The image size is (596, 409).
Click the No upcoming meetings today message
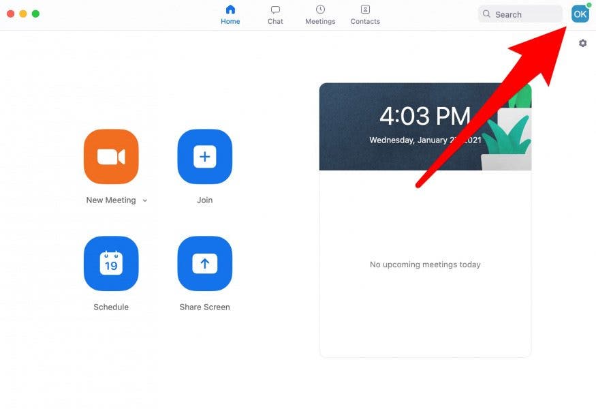point(425,264)
